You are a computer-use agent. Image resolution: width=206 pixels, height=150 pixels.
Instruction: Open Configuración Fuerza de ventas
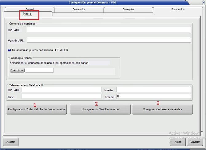162,109
